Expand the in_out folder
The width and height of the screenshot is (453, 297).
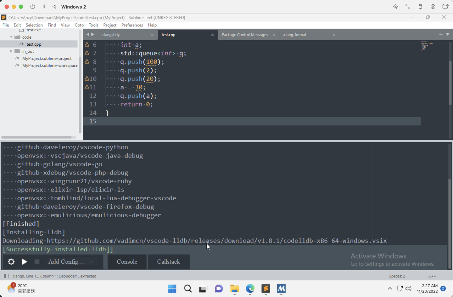pyautogui.click(x=11, y=51)
